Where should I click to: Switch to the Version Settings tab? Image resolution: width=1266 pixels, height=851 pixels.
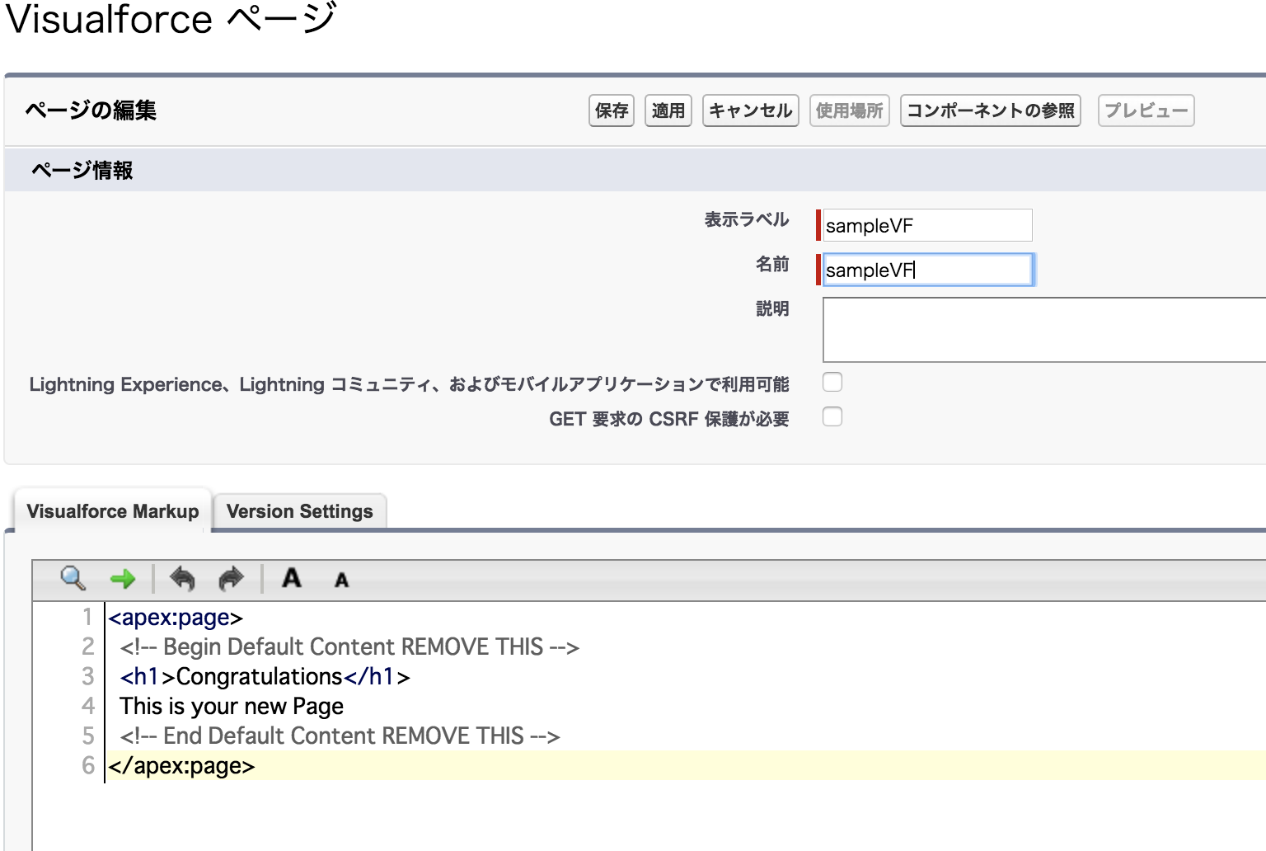pos(299,511)
